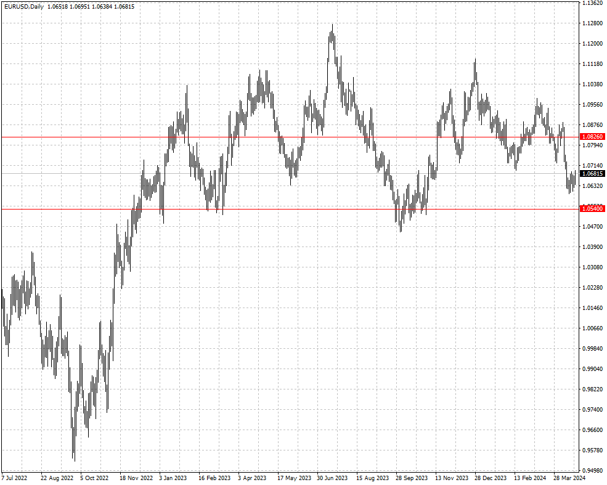The image size is (607, 485).
Task: Click the 1.03080 price scale label
Action: (592, 267)
